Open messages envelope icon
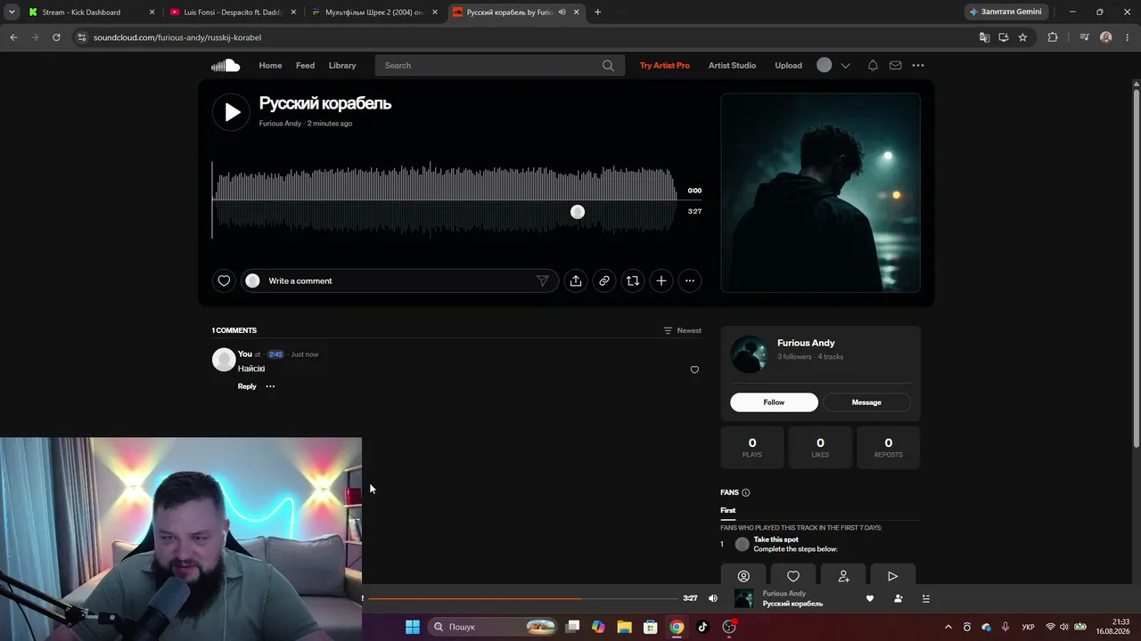 895,65
